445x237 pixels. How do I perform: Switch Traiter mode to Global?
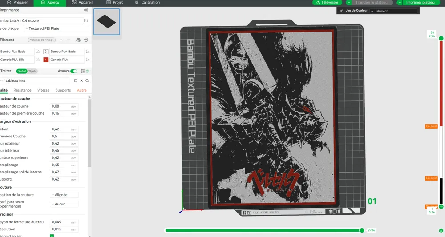coord(21,71)
